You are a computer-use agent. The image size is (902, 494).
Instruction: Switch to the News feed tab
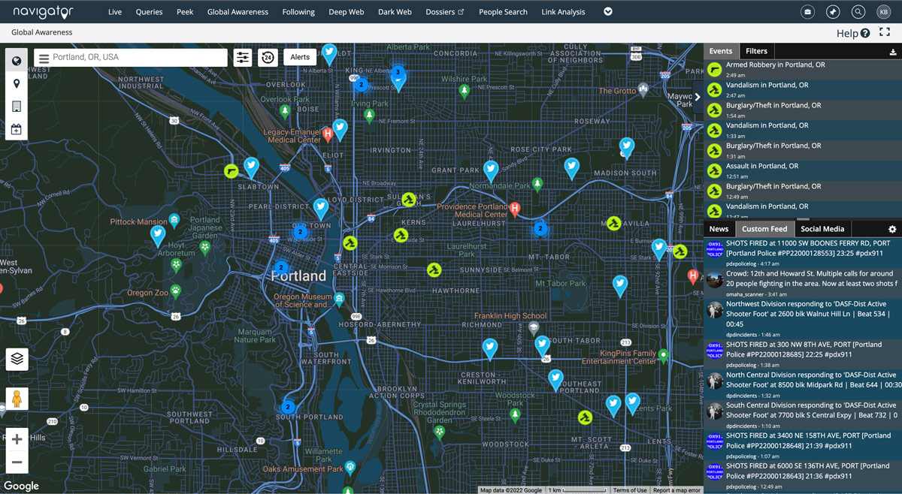pos(719,229)
